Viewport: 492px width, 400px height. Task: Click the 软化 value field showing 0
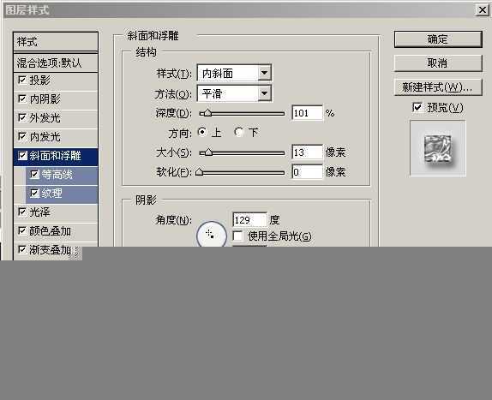pyautogui.click(x=307, y=172)
